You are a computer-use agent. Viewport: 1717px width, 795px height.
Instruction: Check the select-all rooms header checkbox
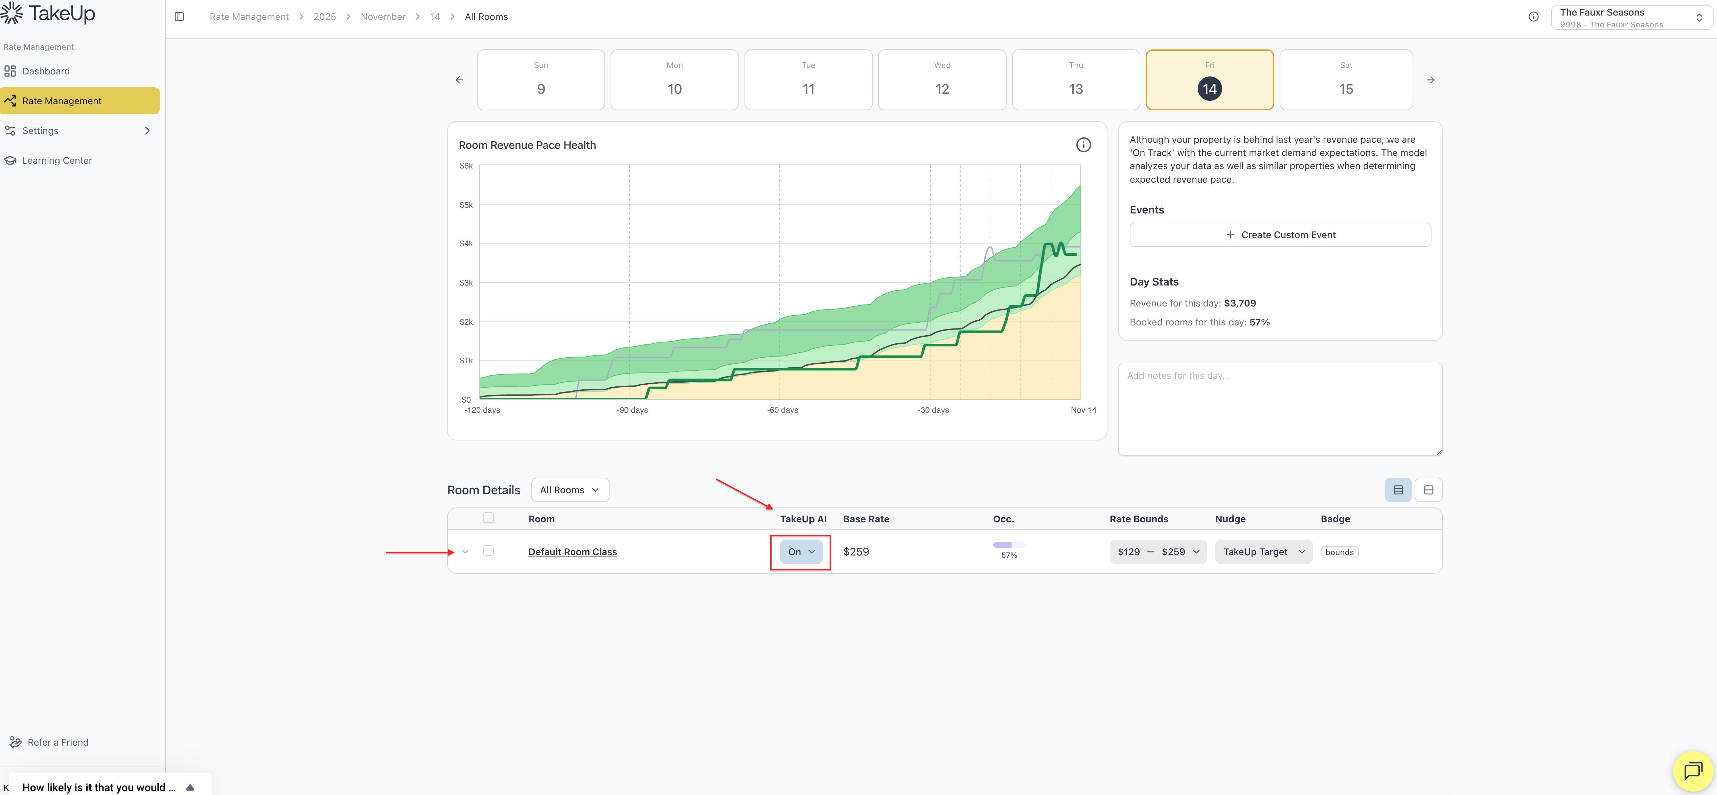488,518
